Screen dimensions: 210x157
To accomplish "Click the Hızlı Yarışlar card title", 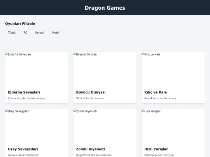I will click(x=156, y=149).
